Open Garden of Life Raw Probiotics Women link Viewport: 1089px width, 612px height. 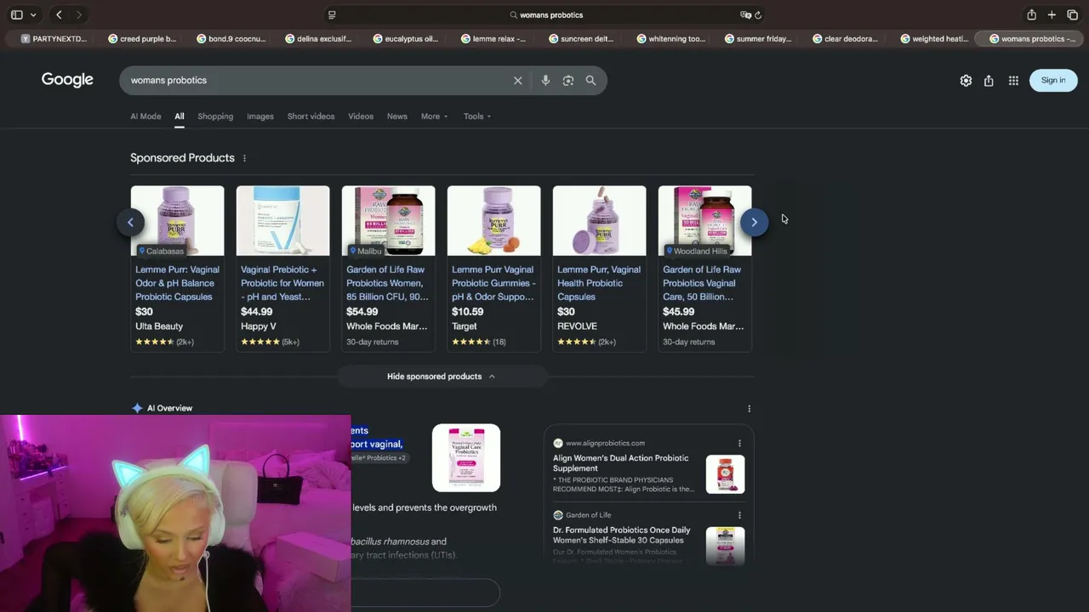388,283
